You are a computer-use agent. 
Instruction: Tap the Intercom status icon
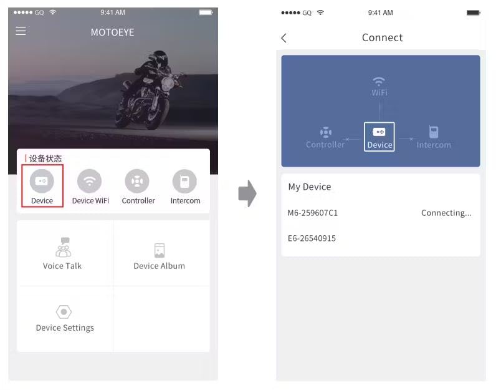(x=185, y=182)
